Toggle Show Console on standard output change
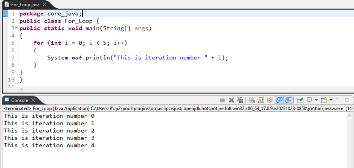 (x=279, y=100)
